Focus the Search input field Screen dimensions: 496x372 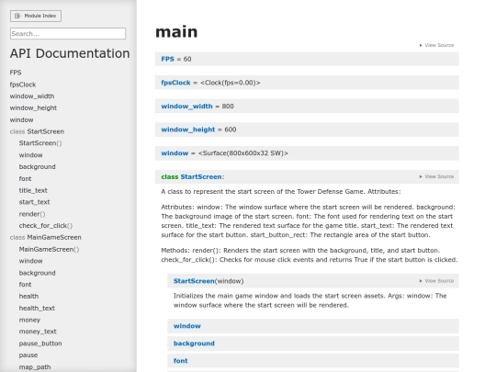coord(68,34)
